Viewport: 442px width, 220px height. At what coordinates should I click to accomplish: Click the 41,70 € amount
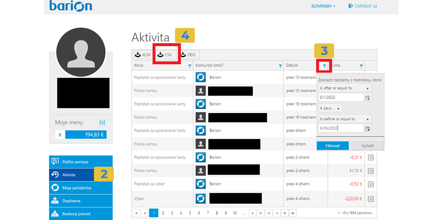pyautogui.click(x=355, y=171)
